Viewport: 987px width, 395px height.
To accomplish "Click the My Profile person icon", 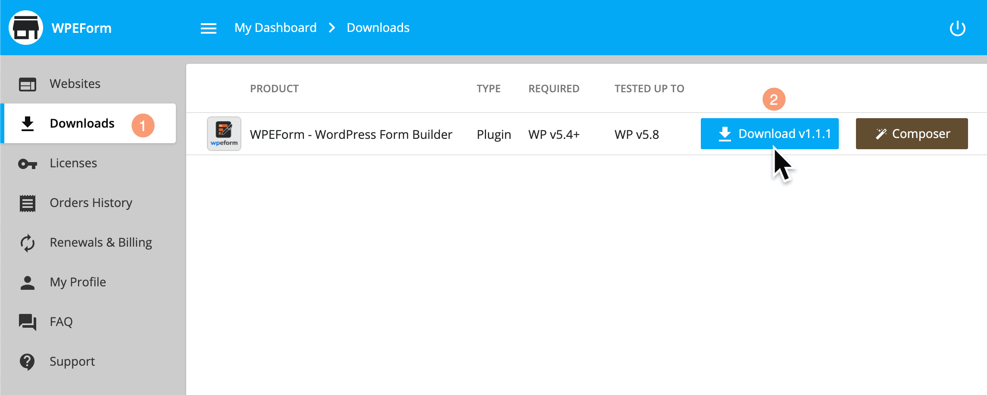I will [28, 282].
